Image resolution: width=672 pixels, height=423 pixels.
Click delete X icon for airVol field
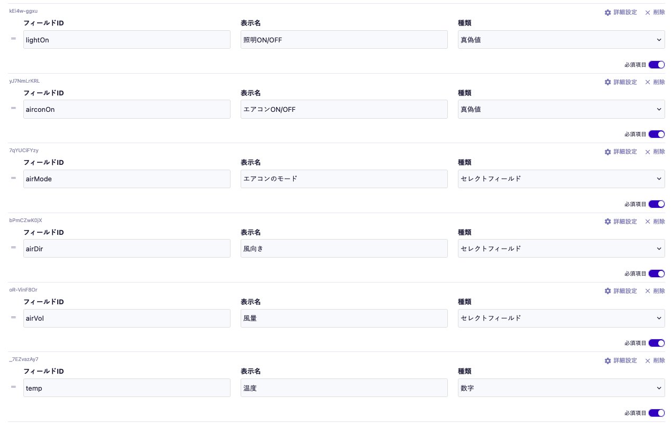(x=647, y=291)
